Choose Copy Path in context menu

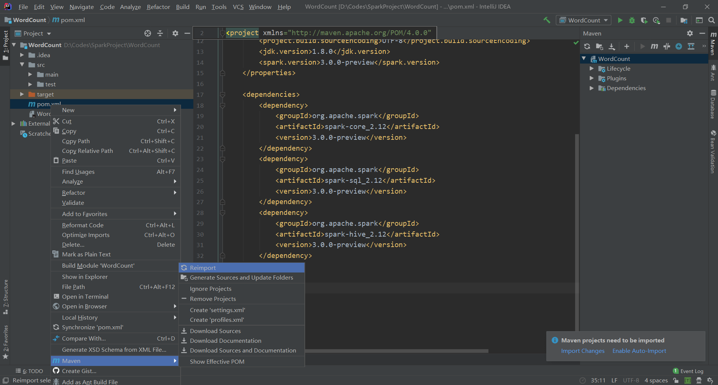(116, 141)
